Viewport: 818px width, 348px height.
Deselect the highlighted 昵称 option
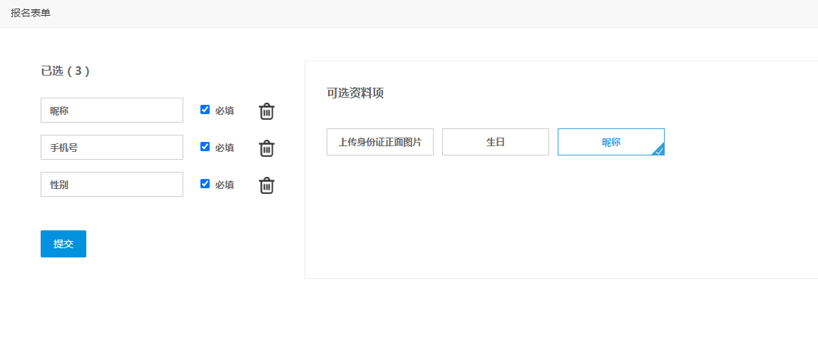pyautogui.click(x=611, y=142)
